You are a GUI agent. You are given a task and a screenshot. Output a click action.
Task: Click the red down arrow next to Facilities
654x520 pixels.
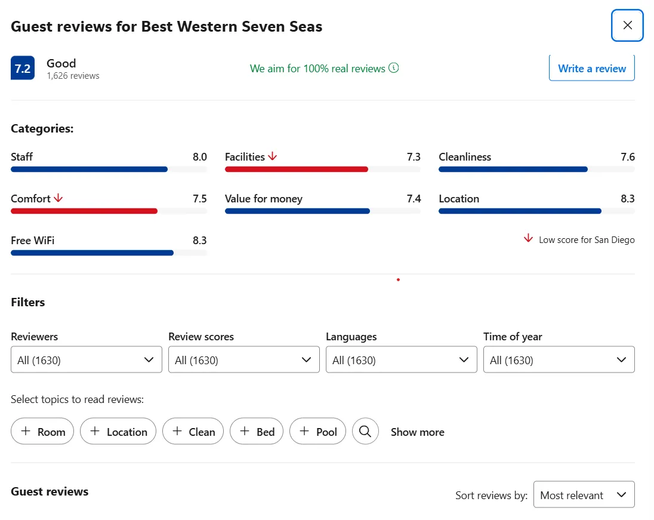tap(273, 156)
